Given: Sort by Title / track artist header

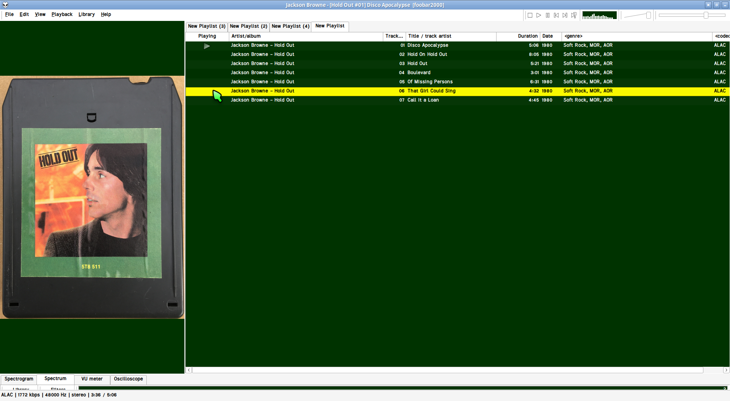Looking at the screenshot, I should (x=451, y=36).
